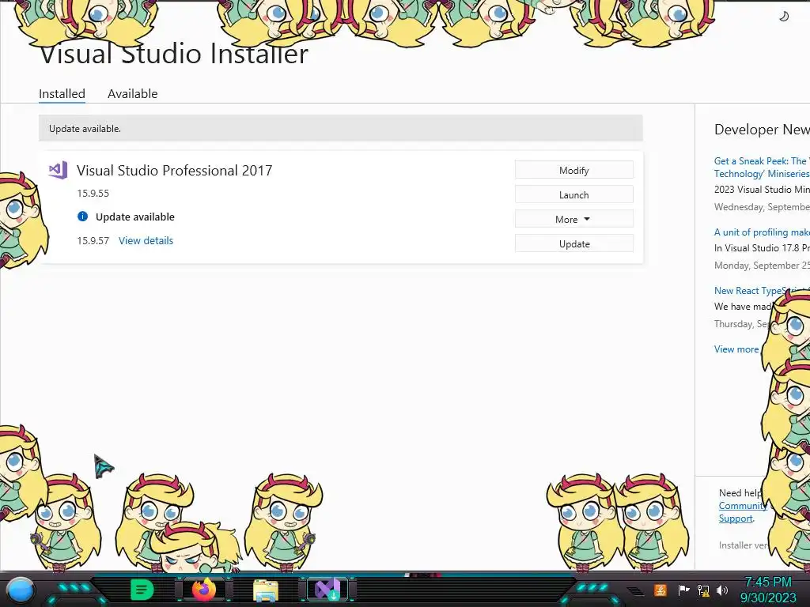Switch to the Installed tab
This screenshot has height=607, width=810.
[x=62, y=94]
